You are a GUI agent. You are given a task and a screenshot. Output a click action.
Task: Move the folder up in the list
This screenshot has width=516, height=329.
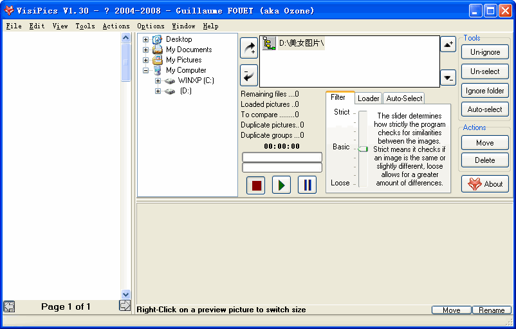[448, 44]
